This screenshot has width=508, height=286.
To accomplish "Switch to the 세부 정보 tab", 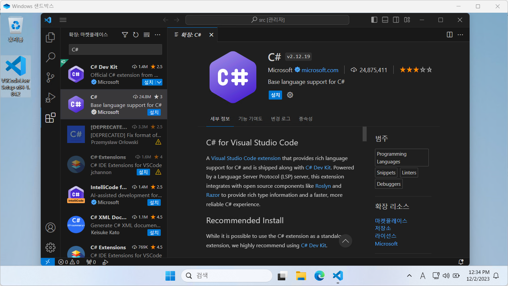I will [220, 119].
